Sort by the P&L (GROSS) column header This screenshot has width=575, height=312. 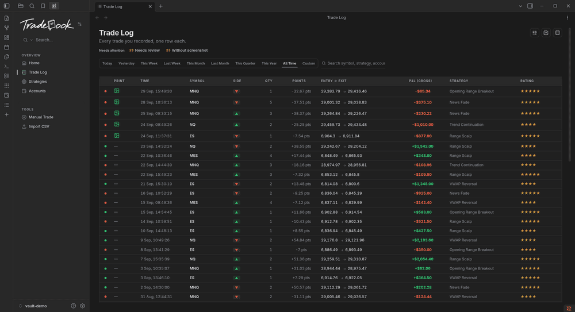pyautogui.click(x=420, y=80)
